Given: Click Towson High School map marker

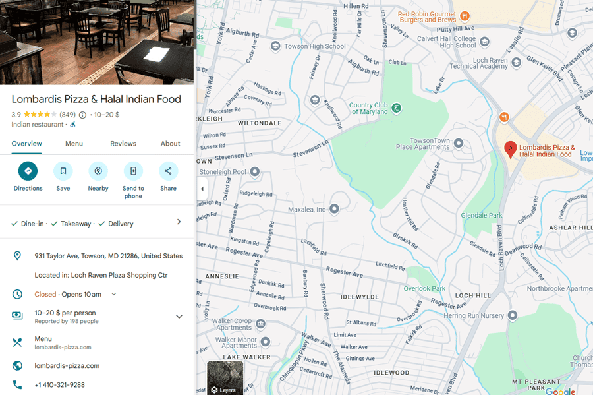Looking at the screenshot, I should click(275, 46).
